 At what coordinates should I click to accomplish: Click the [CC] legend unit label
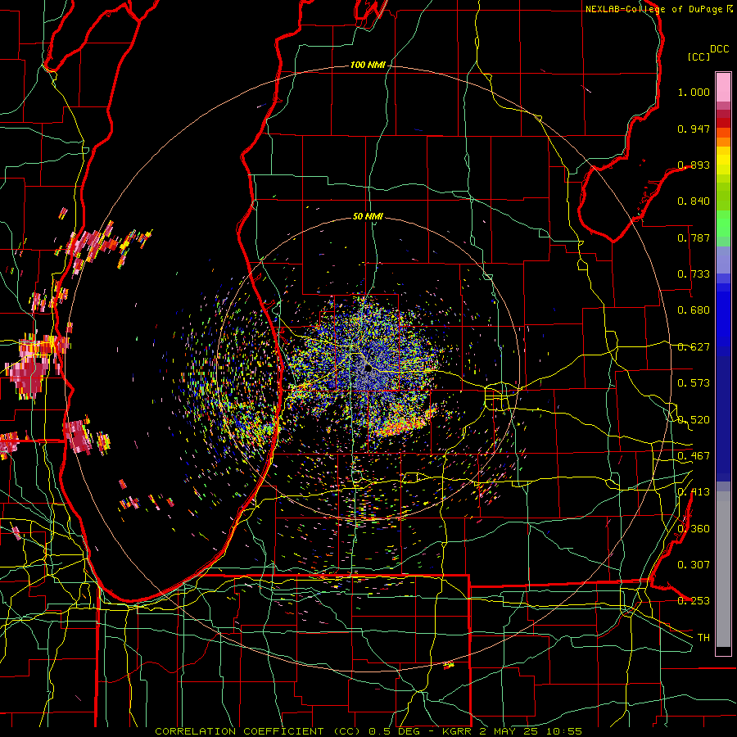coord(699,57)
